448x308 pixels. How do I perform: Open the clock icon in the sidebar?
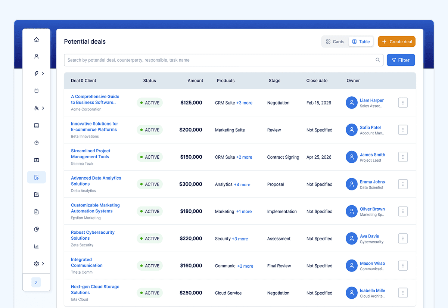pyautogui.click(x=36, y=143)
